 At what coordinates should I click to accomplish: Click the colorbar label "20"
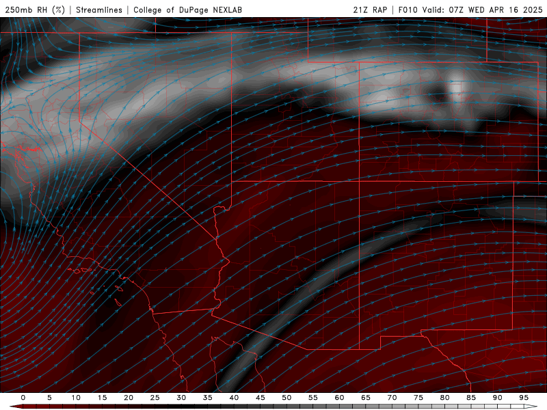[129, 398]
